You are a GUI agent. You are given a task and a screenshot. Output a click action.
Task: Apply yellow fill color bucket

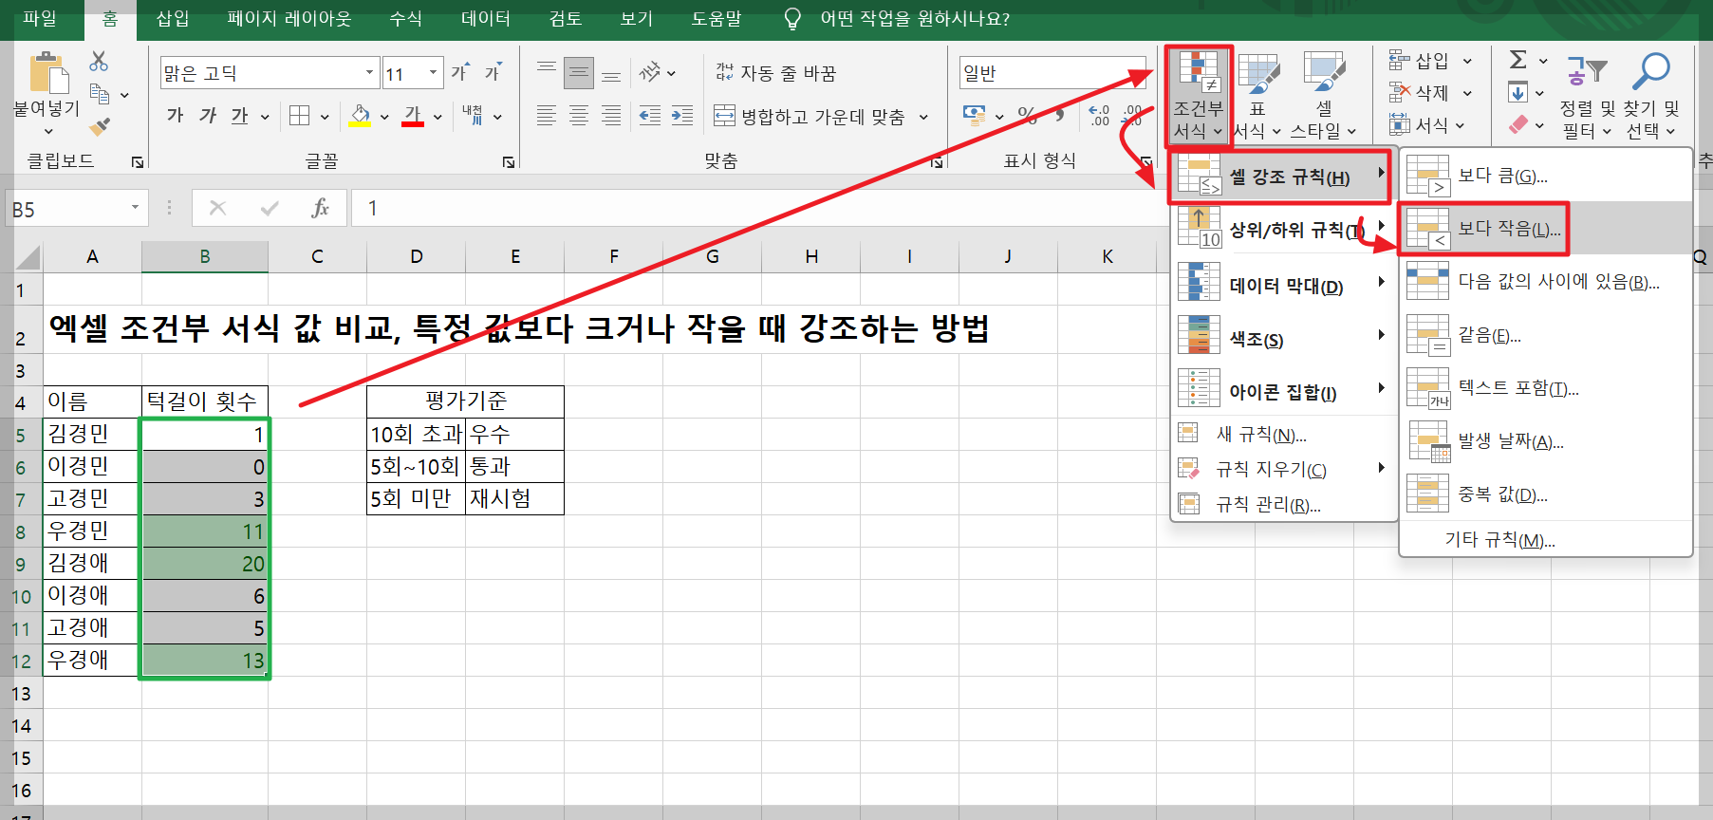coord(360,116)
